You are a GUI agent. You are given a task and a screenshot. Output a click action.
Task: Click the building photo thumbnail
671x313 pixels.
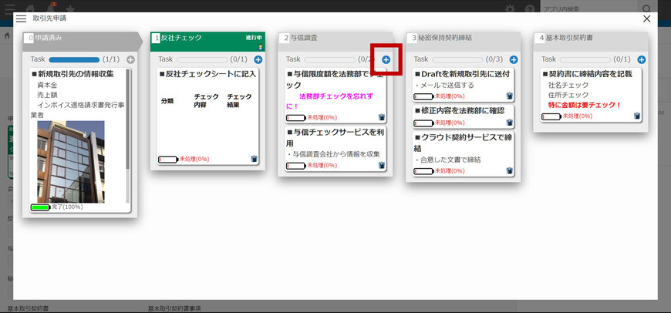(x=71, y=161)
